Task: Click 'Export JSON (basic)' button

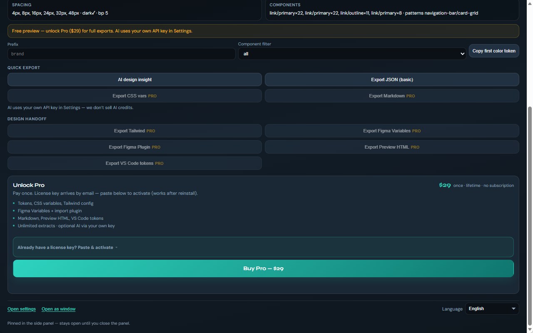Action: [392, 80]
